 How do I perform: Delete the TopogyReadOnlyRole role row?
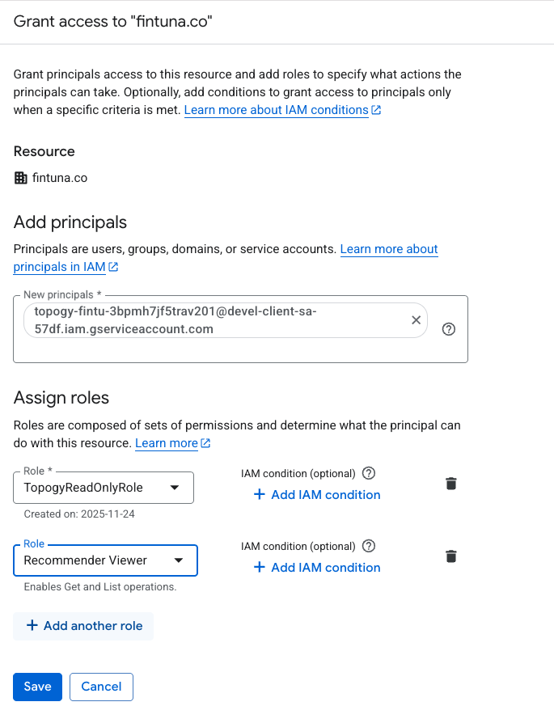click(451, 484)
